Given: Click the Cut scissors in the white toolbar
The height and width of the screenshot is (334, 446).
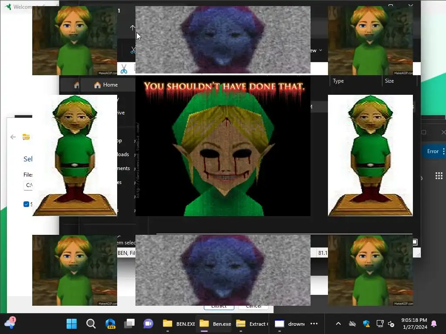Looking at the screenshot, I should pyautogui.click(x=124, y=69).
